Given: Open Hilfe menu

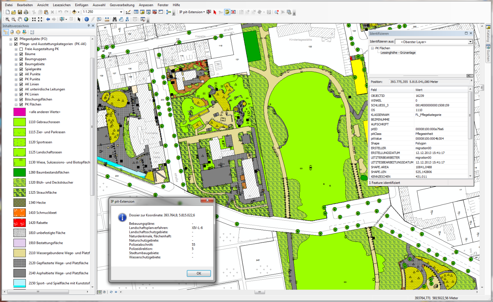Looking at the screenshot, I should pos(176,5).
